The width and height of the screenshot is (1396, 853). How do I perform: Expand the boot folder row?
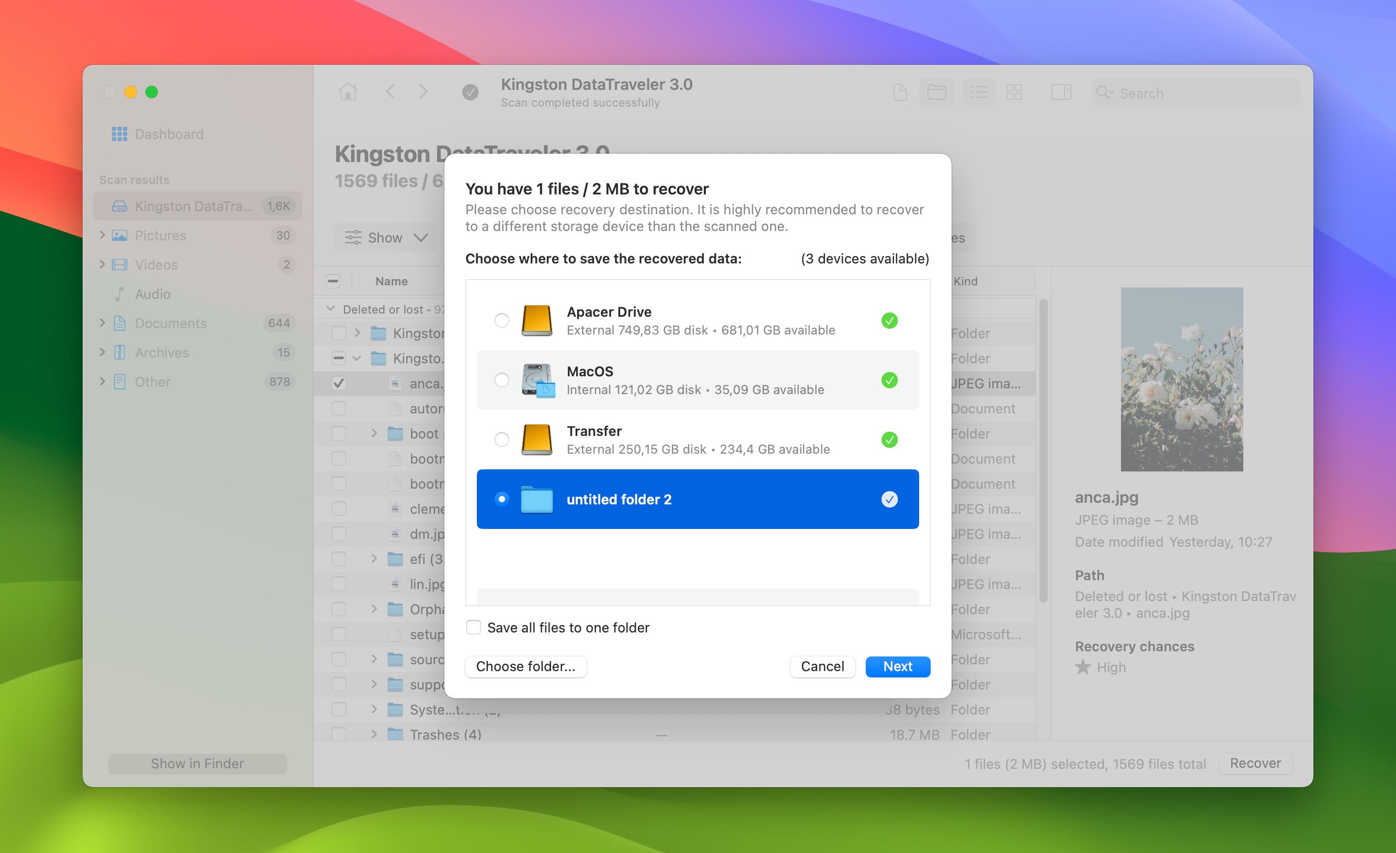(x=374, y=433)
